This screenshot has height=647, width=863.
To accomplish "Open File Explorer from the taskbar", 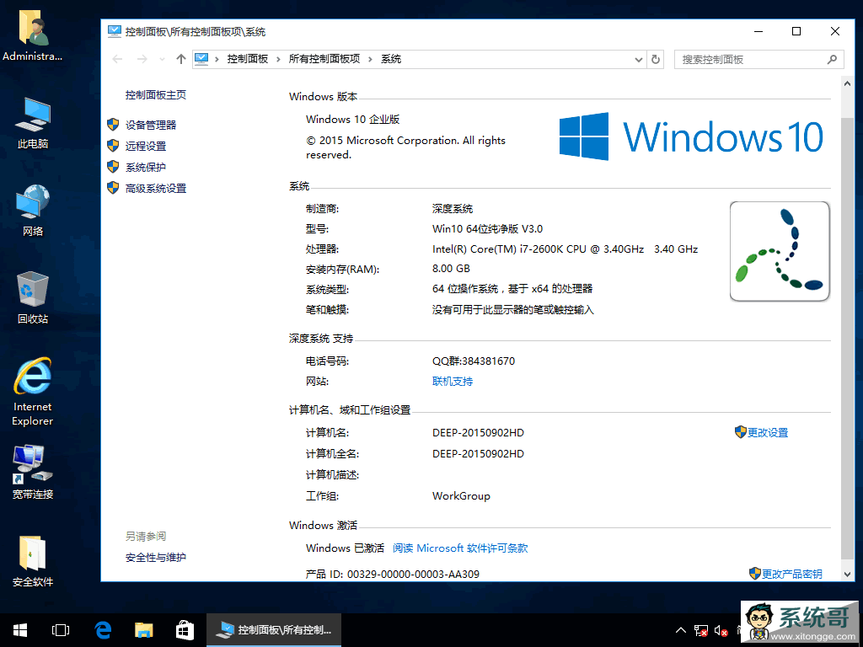I will click(143, 630).
